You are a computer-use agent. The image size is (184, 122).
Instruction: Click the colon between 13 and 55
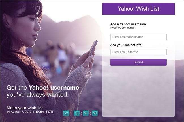coord(81,113)
